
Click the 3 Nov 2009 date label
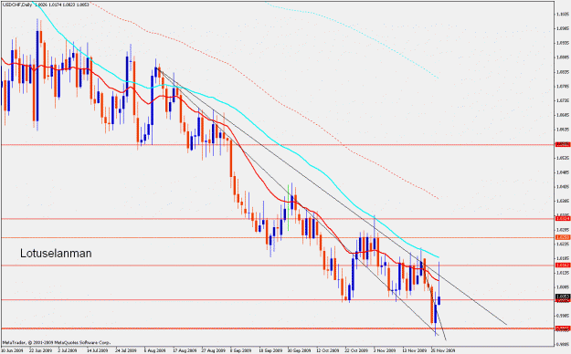[x=385, y=350]
